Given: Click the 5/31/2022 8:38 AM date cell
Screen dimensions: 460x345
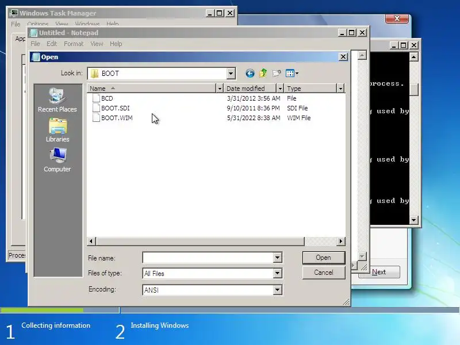Looking at the screenshot, I should 254,118.
